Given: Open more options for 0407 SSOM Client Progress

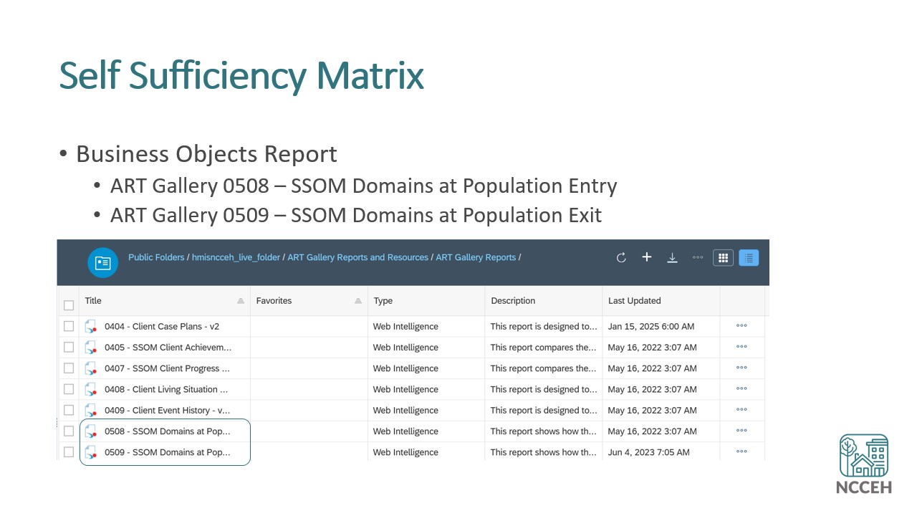Looking at the screenshot, I should 741,368.
